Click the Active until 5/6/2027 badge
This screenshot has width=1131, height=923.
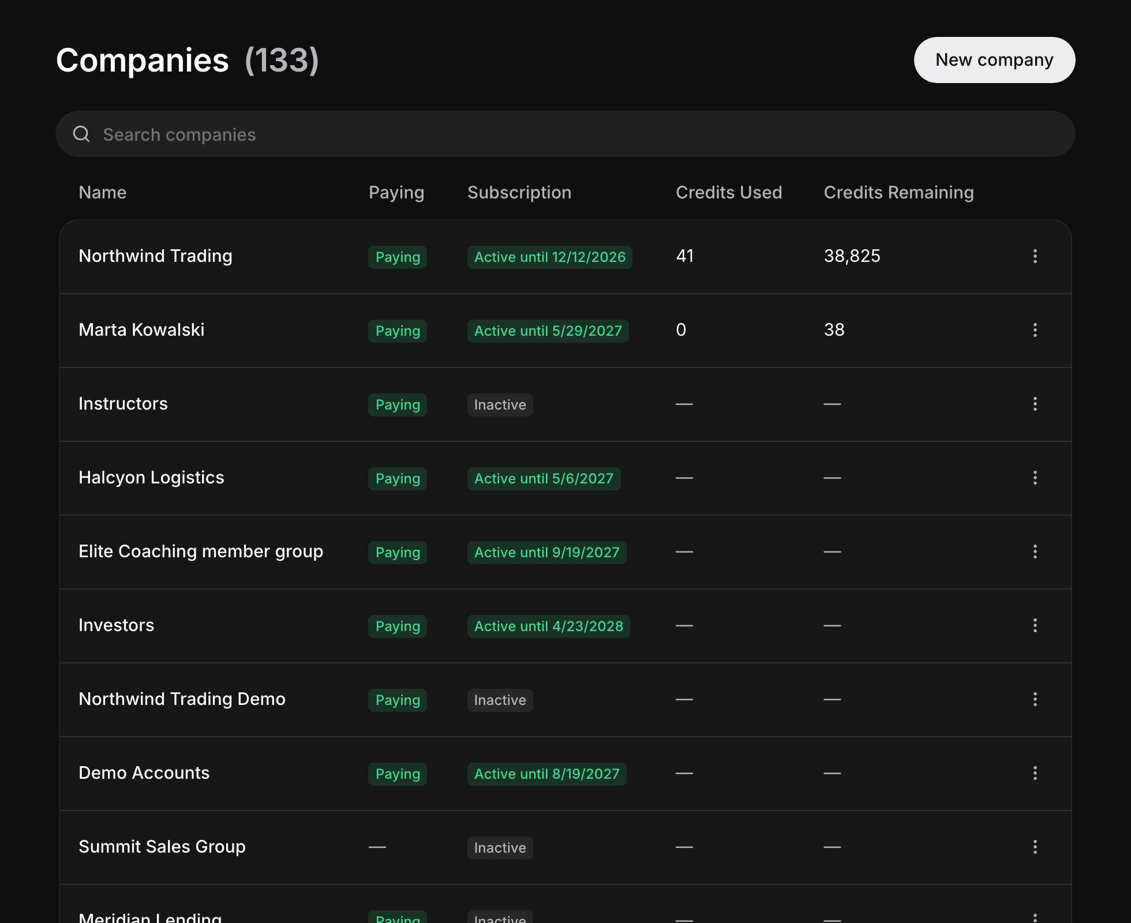tap(544, 479)
